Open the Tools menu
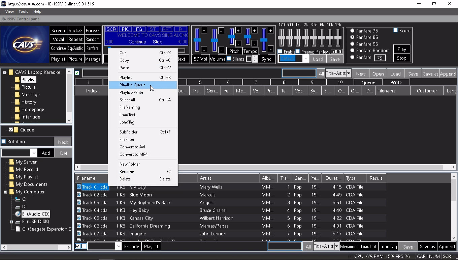 point(23,11)
